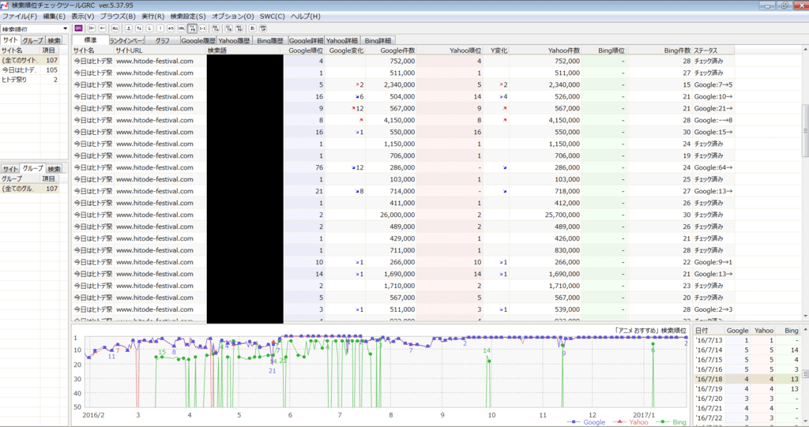809x427 pixels.
Task: Select the '16/7/18 row in date table
Action: (709, 378)
